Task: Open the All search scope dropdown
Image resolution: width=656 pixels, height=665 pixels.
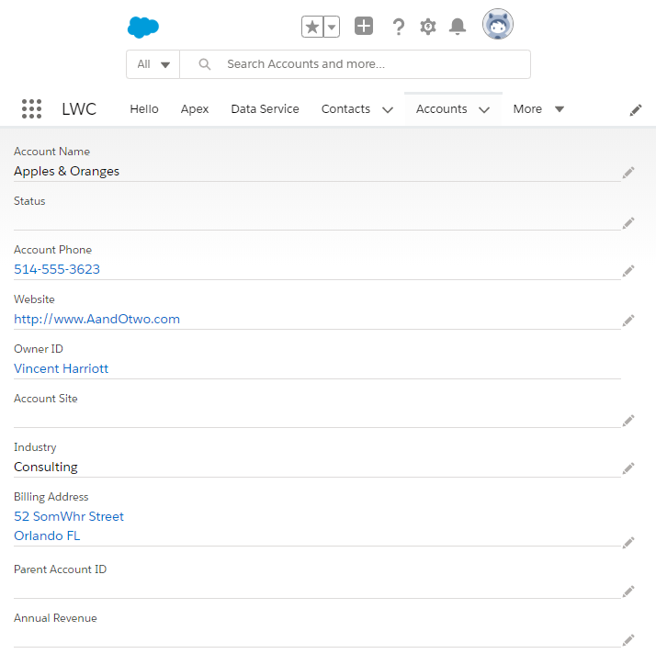Action: [153, 64]
